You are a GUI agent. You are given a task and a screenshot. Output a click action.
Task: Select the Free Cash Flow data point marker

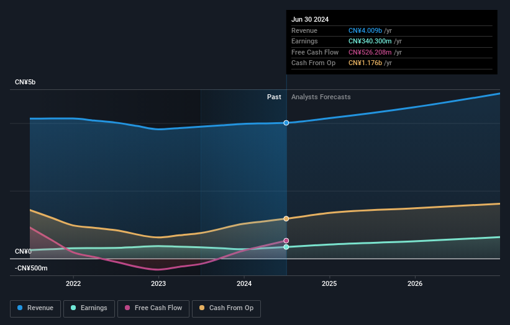pos(286,241)
